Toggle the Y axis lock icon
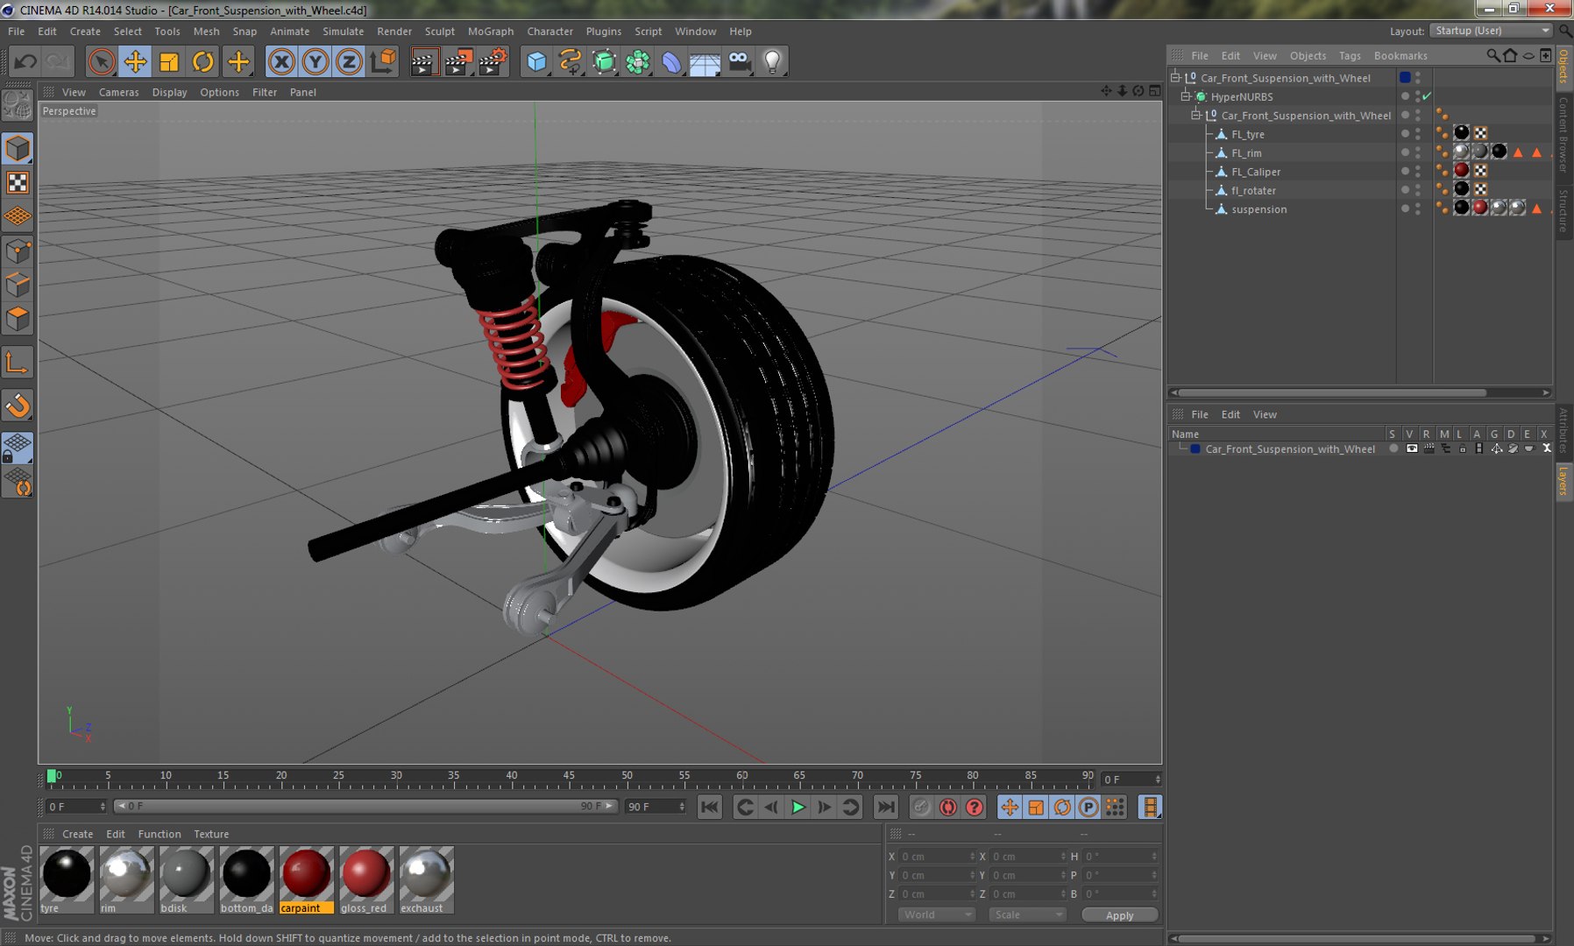Viewport: 1574px width, 946px height. click(316, 61)
